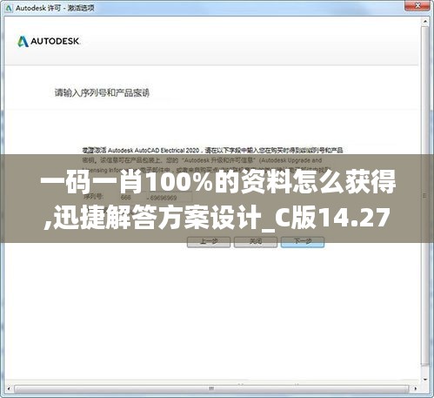Click the 关闭 button
The width and height of the screenshot is (434, 398).
256,242
